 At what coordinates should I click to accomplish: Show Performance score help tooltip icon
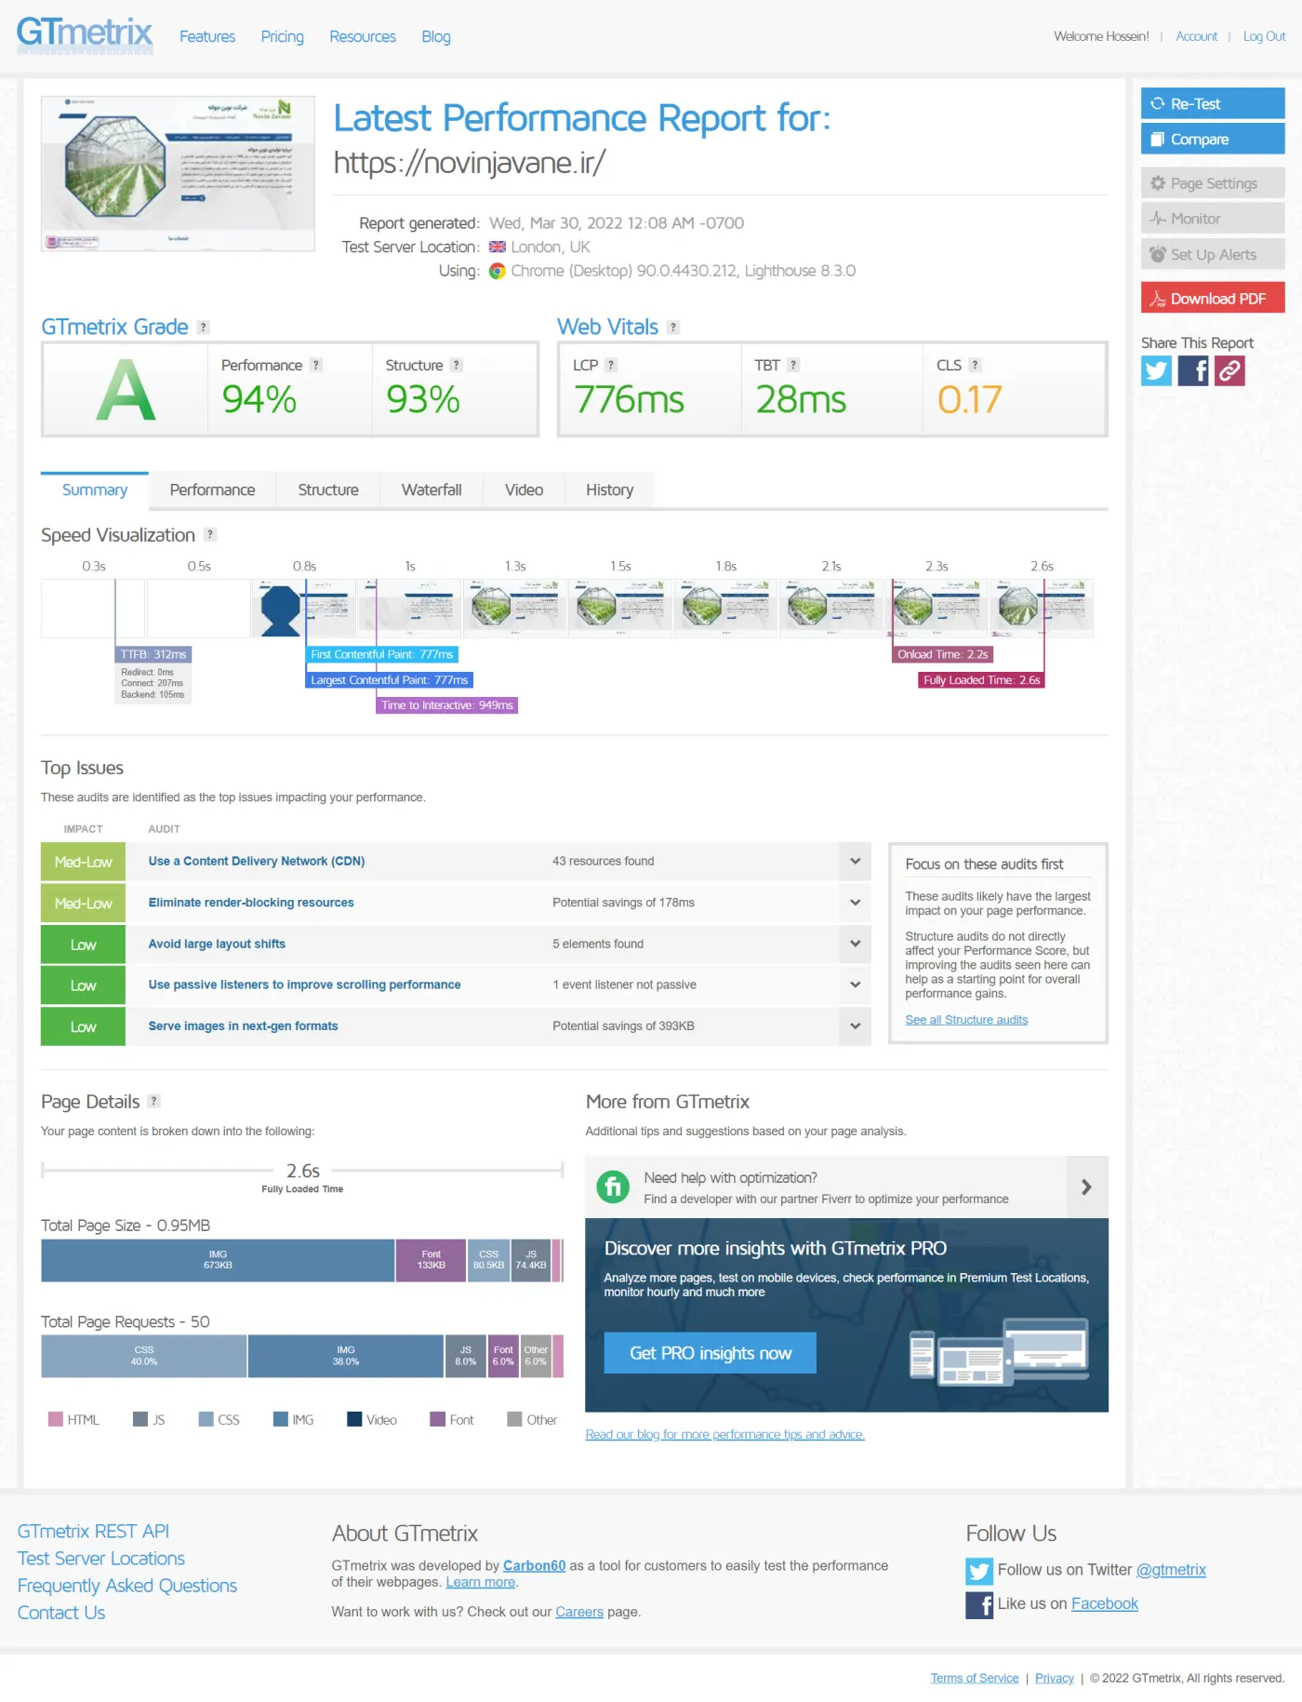tap(316, 366)
